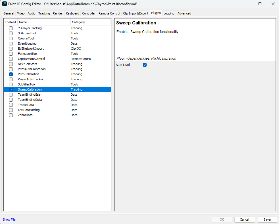Tick the PitchAutoCalibration checkbox
279x224 pixels.
[11, 69]
